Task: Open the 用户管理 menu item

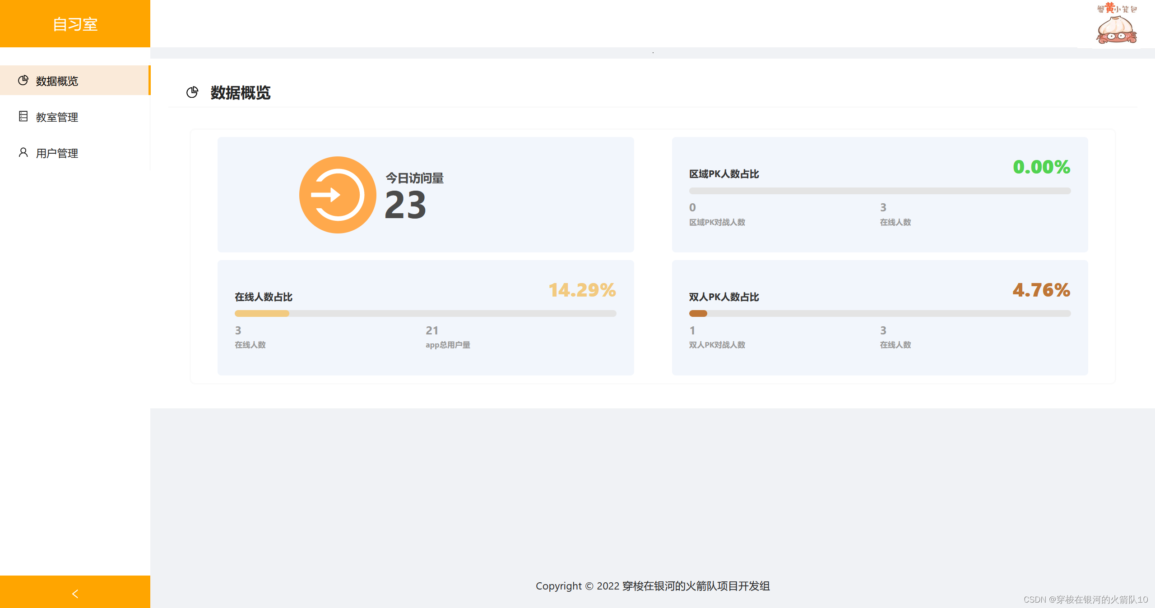Action: 57,153
